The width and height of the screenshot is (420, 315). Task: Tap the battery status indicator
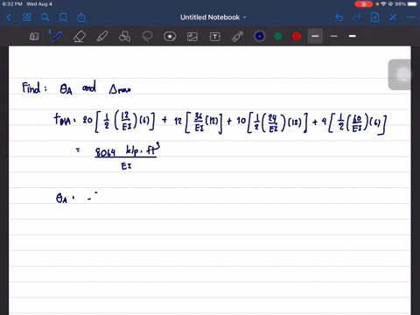pos(413,4)
